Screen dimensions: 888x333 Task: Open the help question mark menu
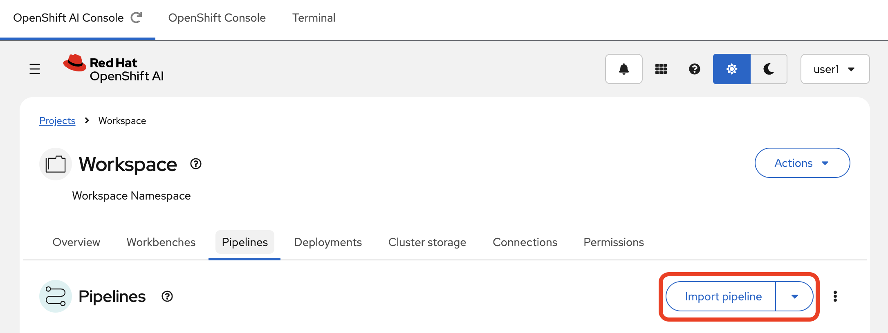(x=694, y=69)
